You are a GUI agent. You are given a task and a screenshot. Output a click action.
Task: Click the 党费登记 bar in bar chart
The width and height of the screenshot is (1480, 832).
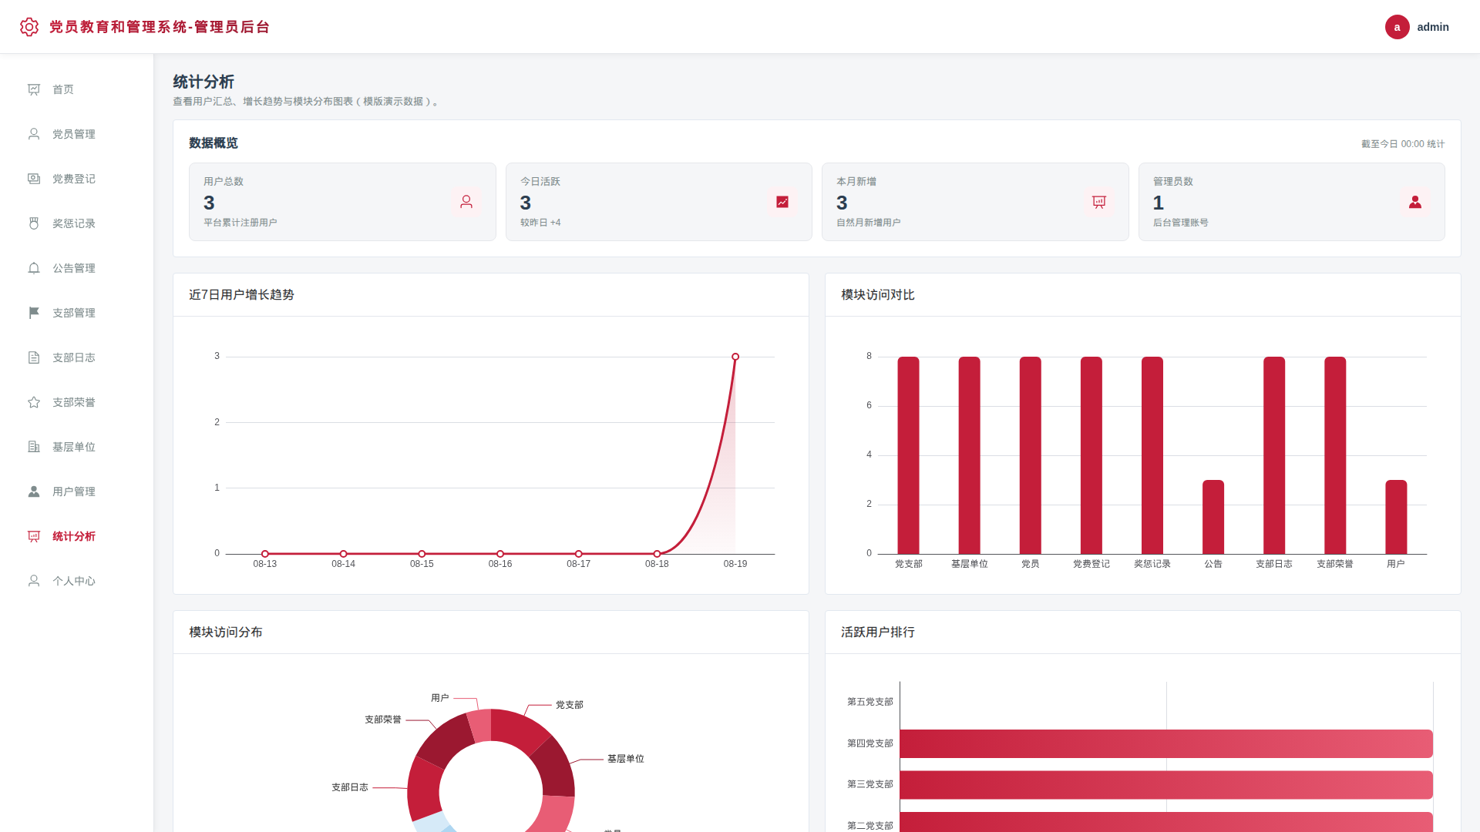1091,455
